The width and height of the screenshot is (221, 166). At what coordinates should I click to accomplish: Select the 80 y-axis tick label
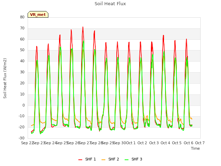pyautogui.click(x=22, y=17)
